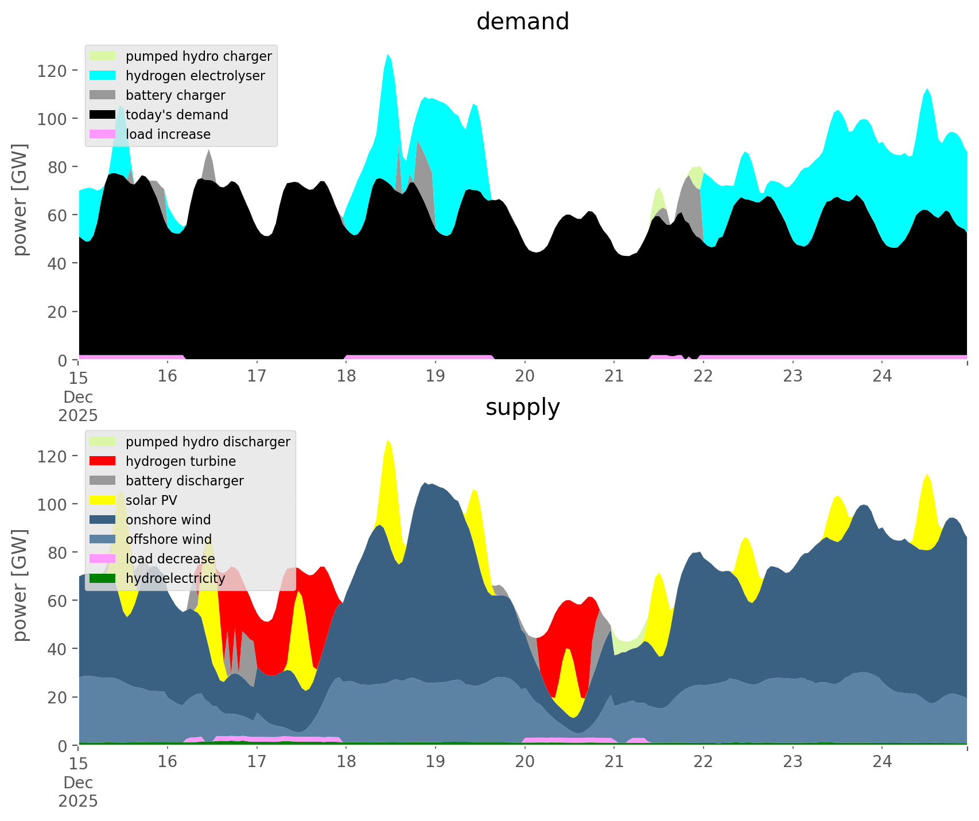Click the demand chart title
The width and height of the screenshot is (979, 821).
[x=522, y=22]
